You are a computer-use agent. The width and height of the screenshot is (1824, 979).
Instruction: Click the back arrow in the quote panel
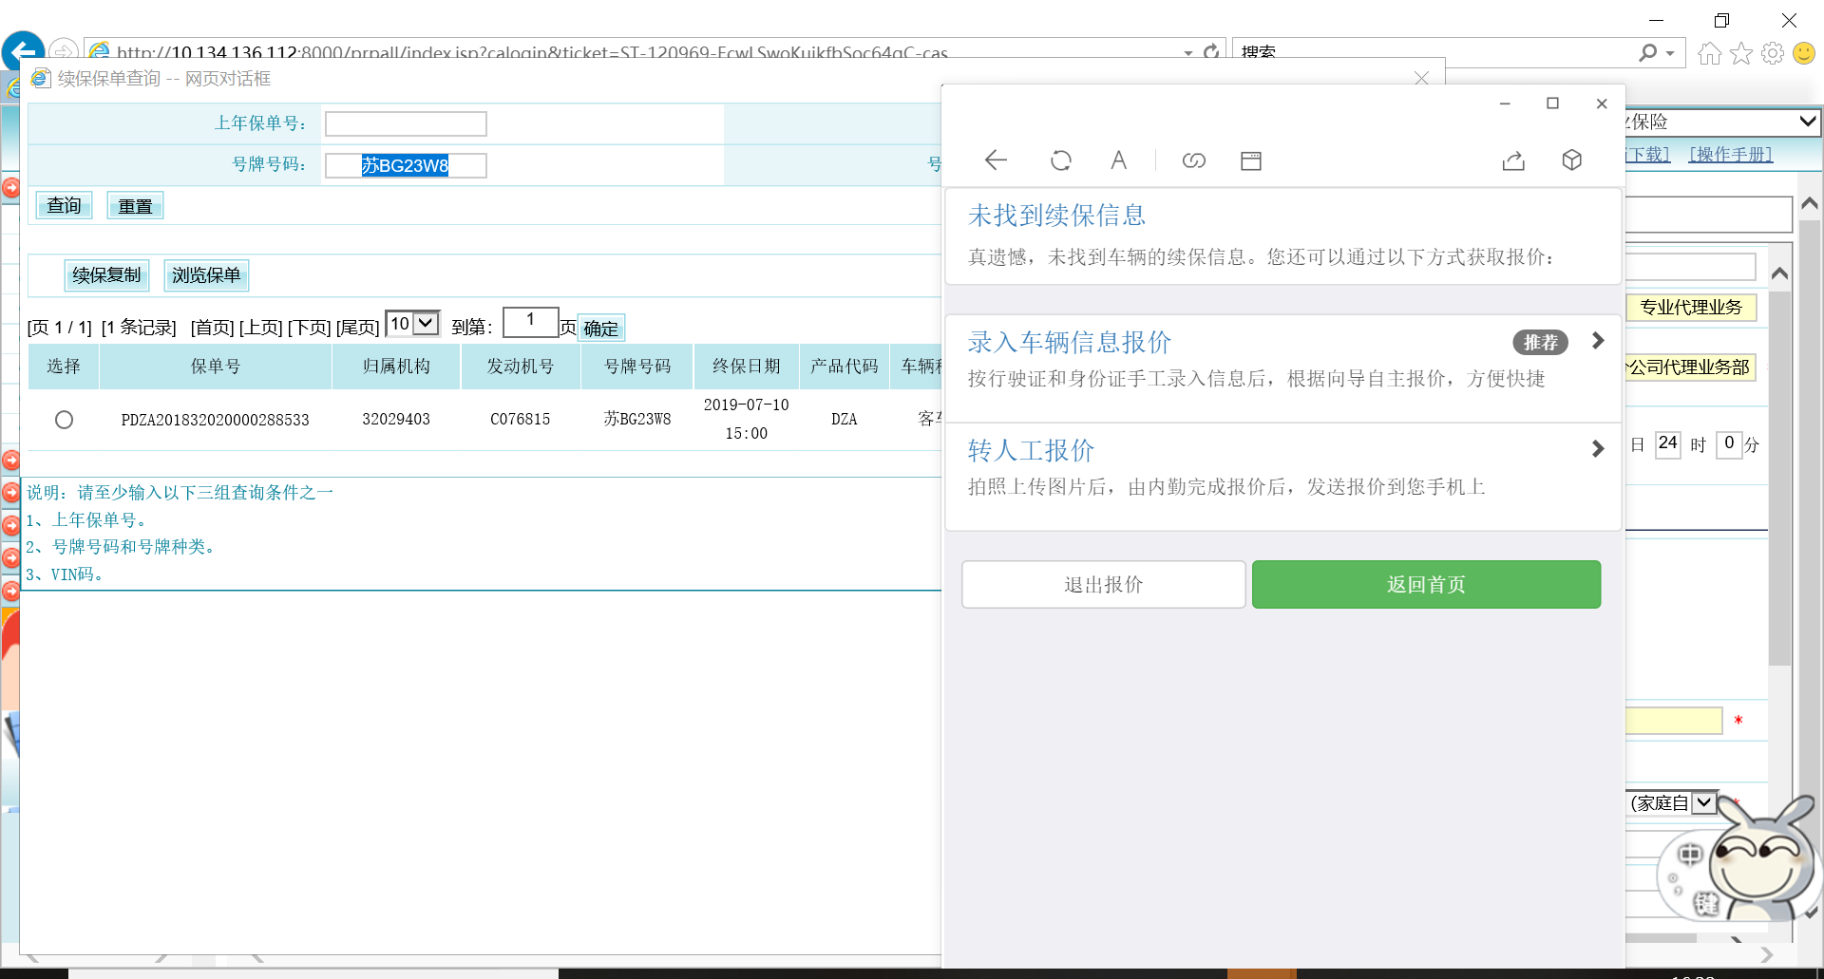[996, 160]
